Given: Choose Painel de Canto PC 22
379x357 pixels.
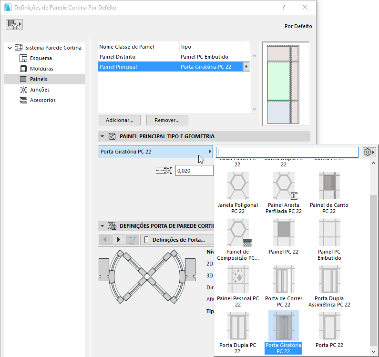Looking at the screenshot, I should tap(329, 193).
